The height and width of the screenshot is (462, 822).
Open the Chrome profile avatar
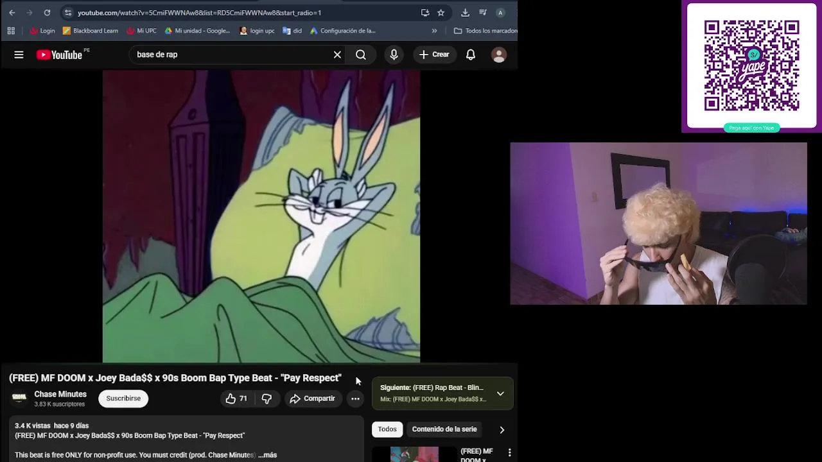(x=500, y=12)
